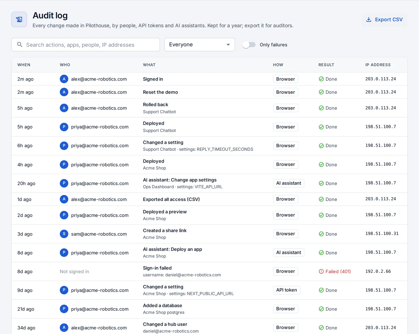Click the 'Reset the demo' action text
The image size is (419, 334).
click(160, 92)
